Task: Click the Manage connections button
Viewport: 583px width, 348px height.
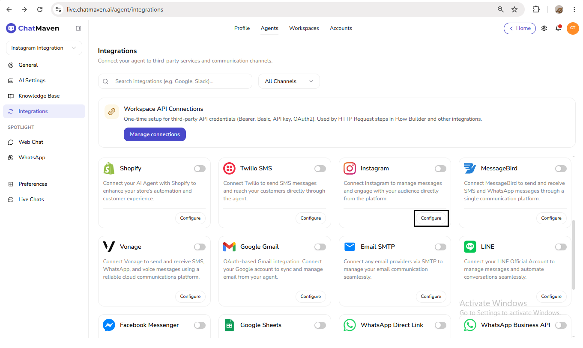Action: [155, 134]
